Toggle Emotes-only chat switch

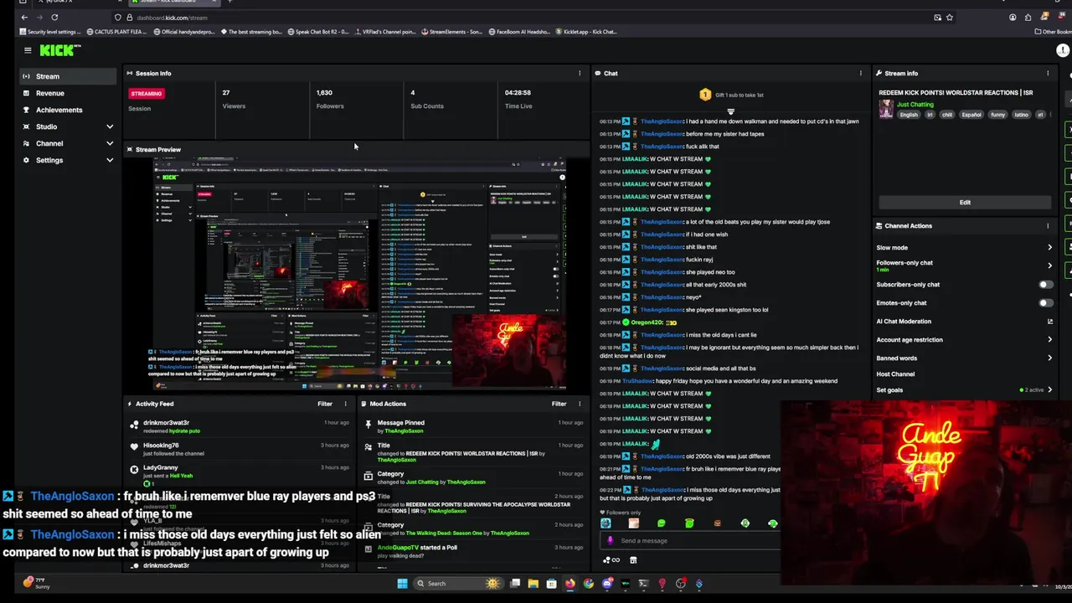click(x=1045, y=302)
